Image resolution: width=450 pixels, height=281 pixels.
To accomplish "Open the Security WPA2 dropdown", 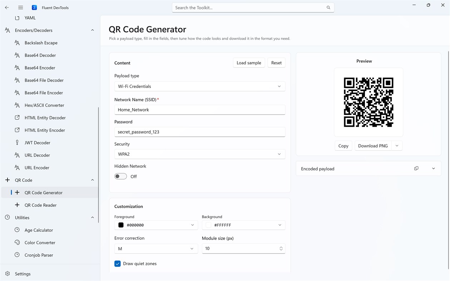I will [x=200, y=154].
